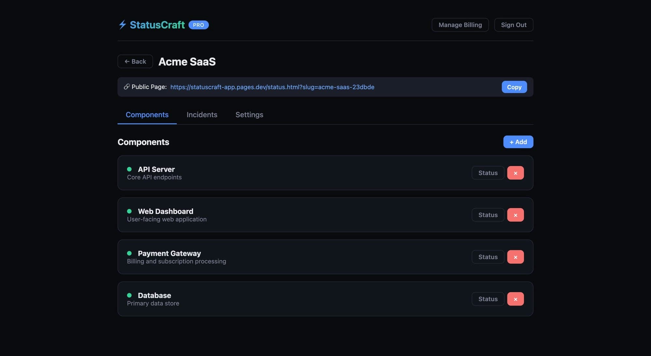Delete the Web Dashboard component
Screen dimensions: 651x356
pos(515,215)
